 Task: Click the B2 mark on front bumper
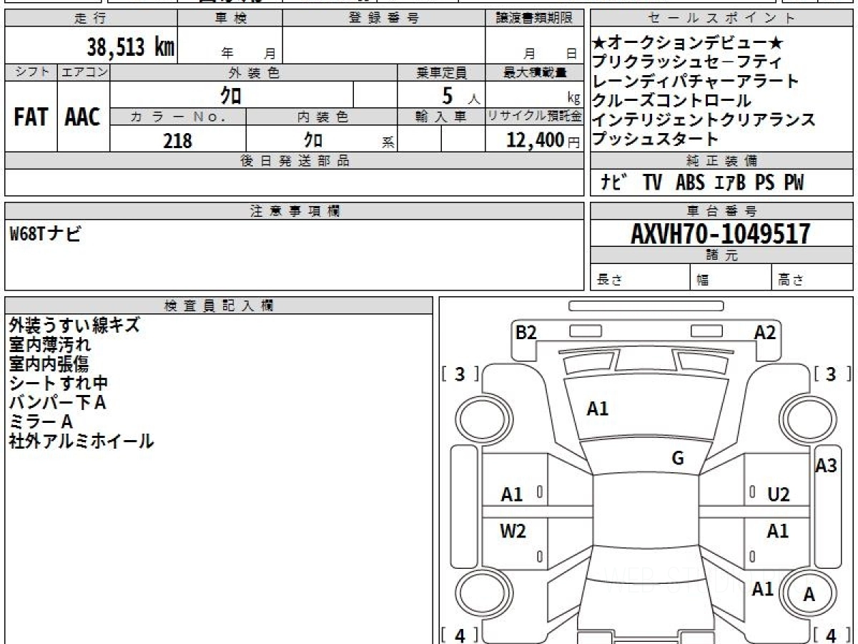pyautogui.click(x=526, y=332)
